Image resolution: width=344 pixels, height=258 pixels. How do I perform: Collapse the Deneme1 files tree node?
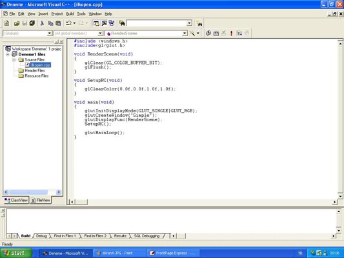coord(8,54)
